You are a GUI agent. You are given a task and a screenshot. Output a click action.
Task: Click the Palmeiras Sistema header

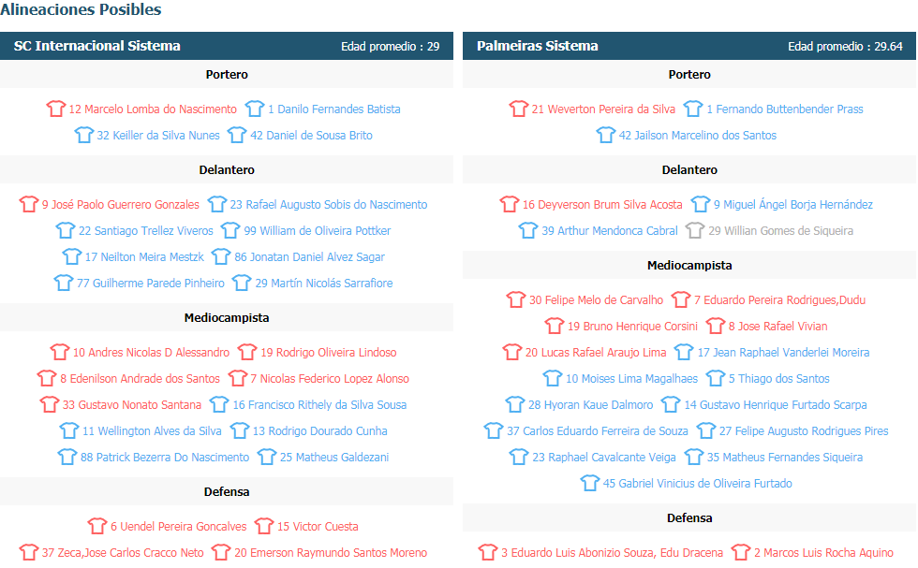(538, 46)
